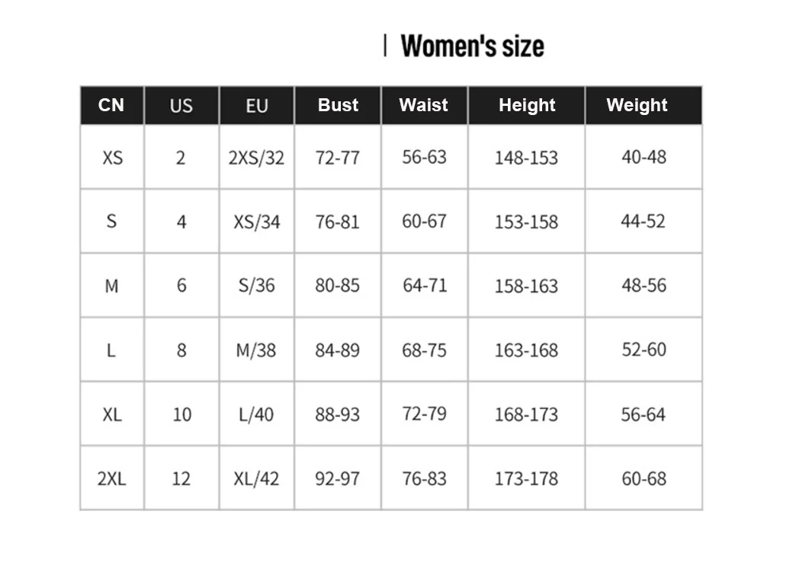Select the M/38 EU size cell

(x=256, y=350)
